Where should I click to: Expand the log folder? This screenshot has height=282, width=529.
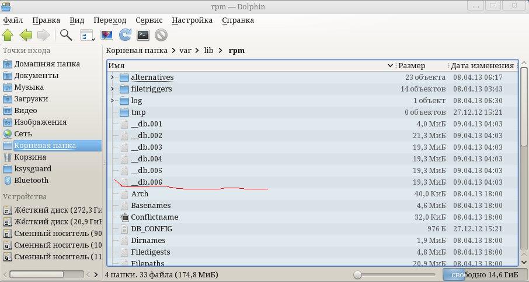[x=112, y=101]
